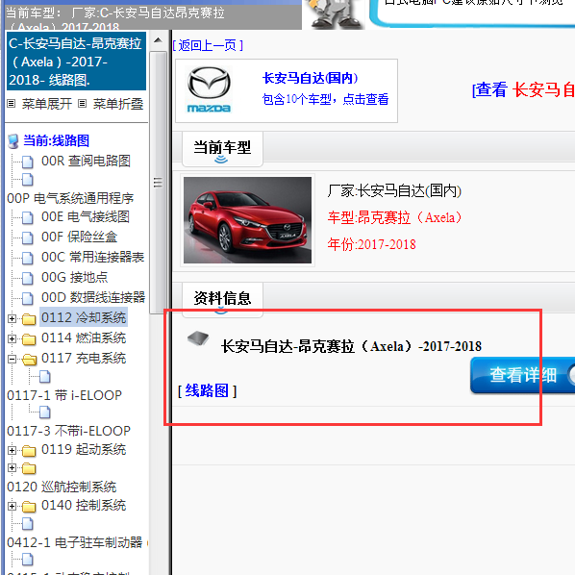575x575 pixels.
Task: Click the folder icon for 0140 控制系统
Action: tap(29, 507)
